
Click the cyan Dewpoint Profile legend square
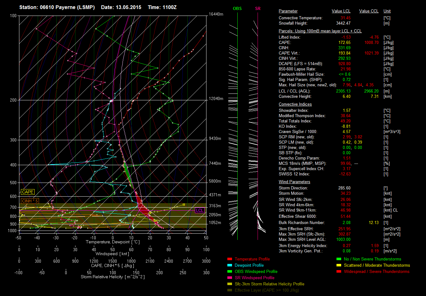[x=230, y=265]
